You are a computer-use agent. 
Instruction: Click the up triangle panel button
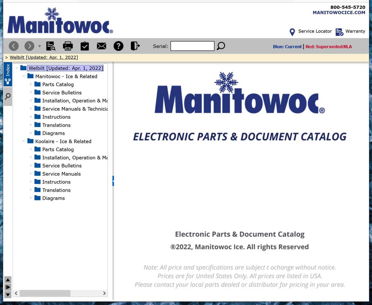pos(8,279)
